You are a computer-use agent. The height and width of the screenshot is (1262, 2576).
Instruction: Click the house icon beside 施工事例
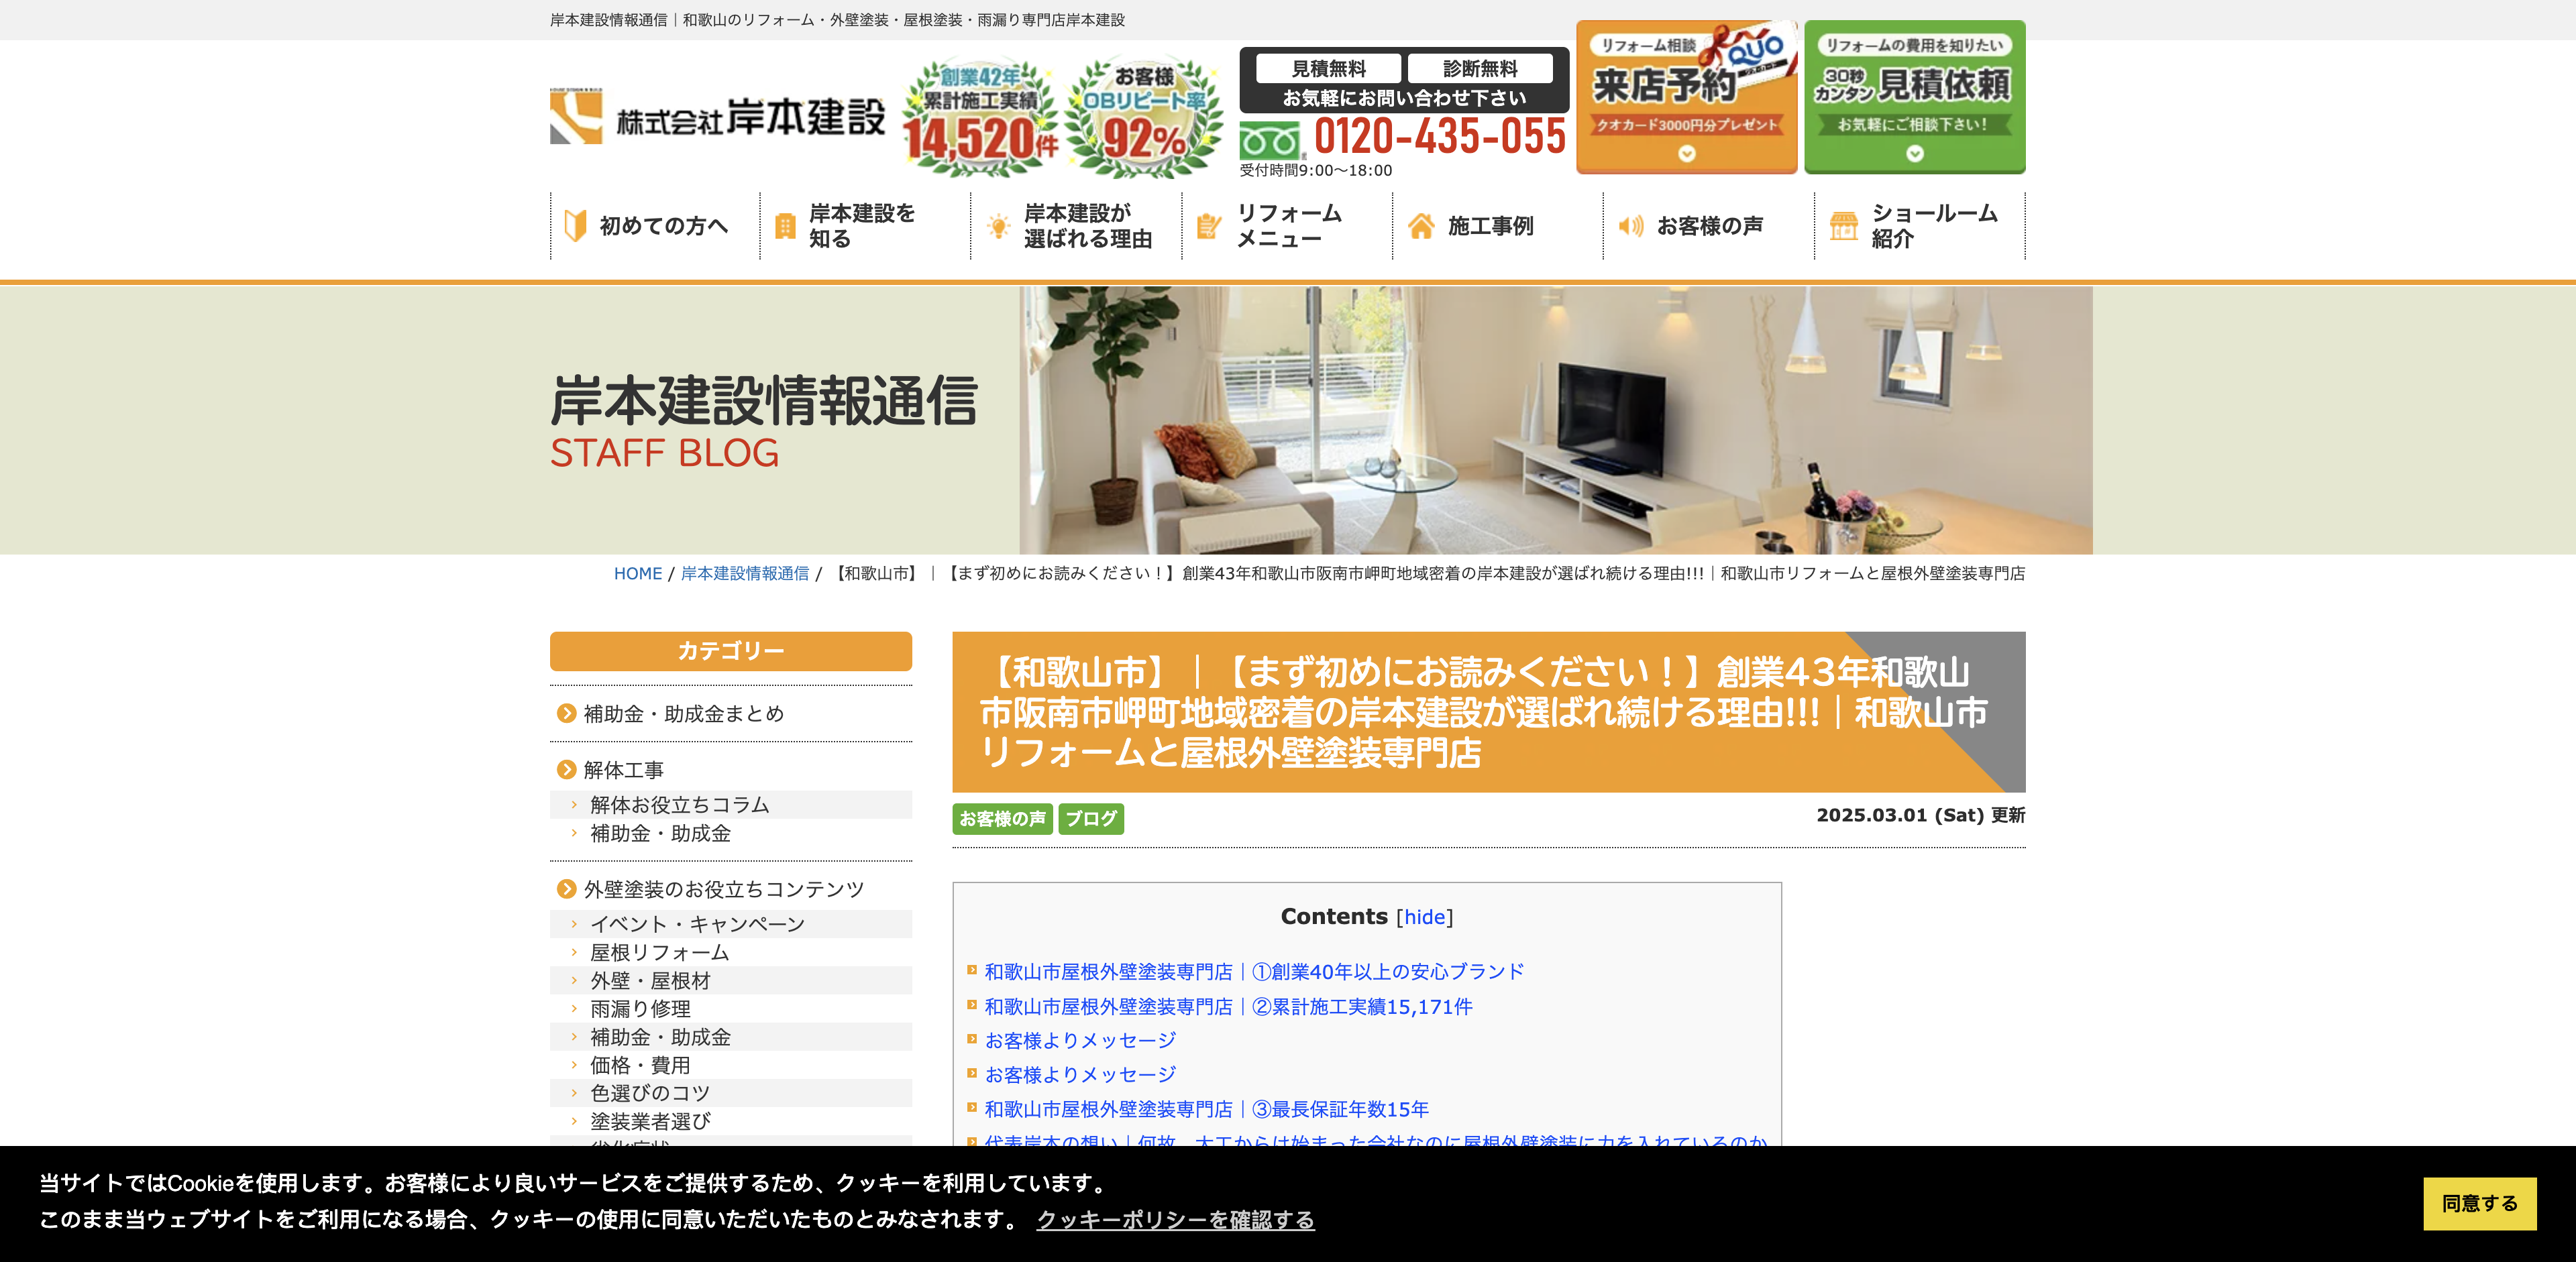(1421, 226)
